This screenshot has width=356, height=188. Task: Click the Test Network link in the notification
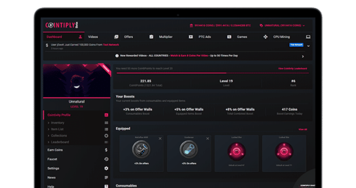pos(111,44)
